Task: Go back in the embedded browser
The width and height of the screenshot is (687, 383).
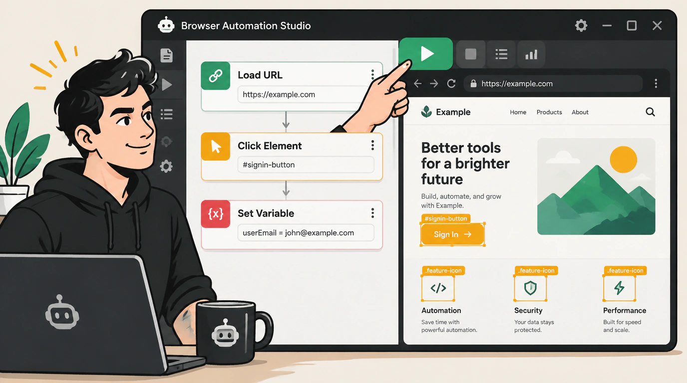Action: pos(418,84)
